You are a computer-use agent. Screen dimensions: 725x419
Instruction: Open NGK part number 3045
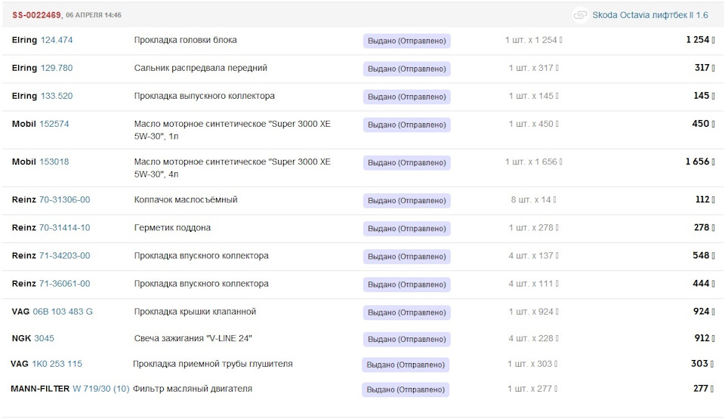pos(44,339)
